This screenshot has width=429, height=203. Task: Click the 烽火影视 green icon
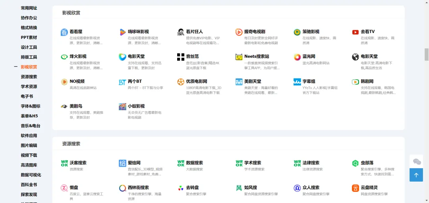[64, 57]
